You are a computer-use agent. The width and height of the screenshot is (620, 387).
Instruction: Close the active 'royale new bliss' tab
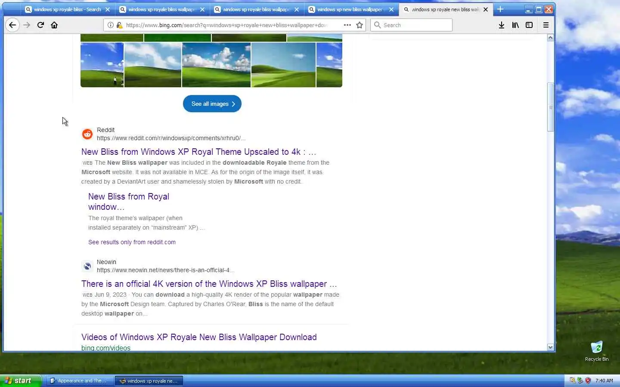click(x=486, y=9)
